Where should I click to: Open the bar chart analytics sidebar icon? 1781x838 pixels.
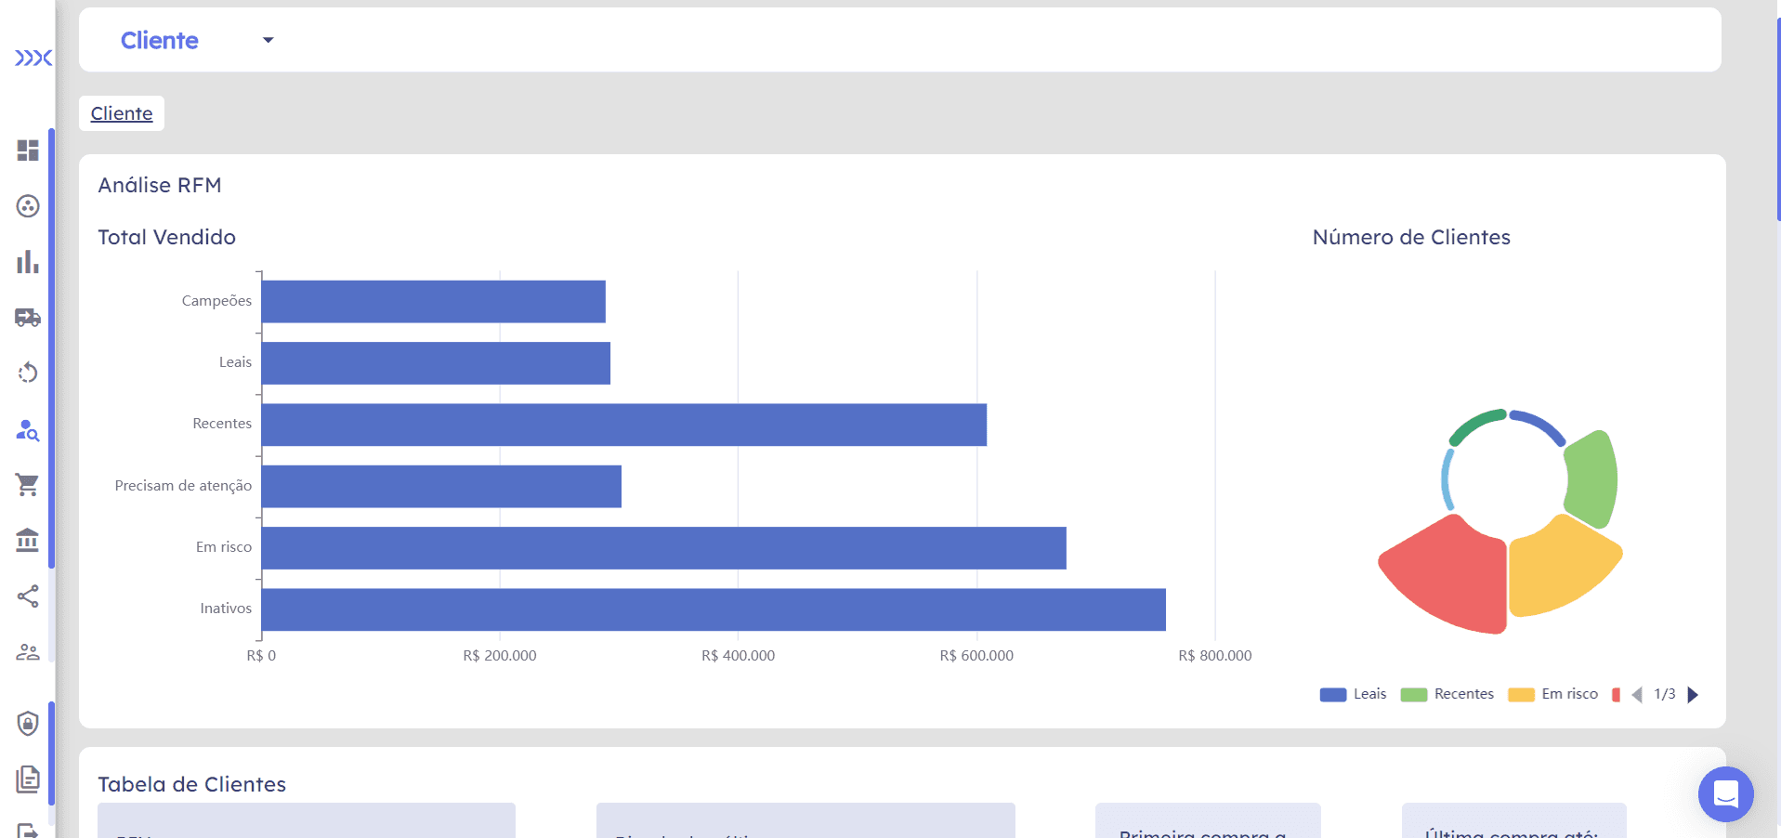tap(28, 262)
